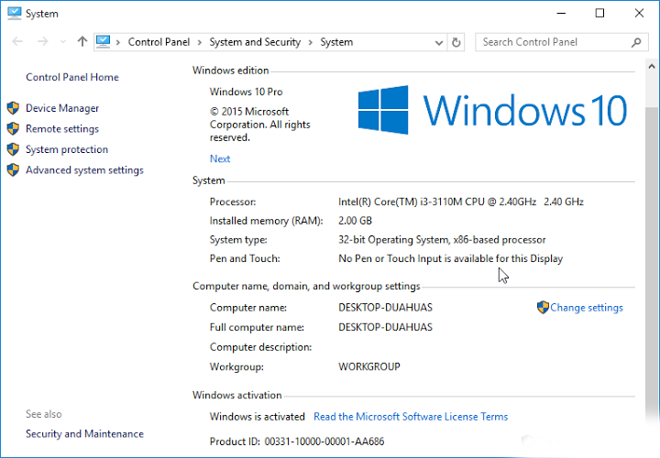This screenshot has height=458, width=660.
Task: Refresh the System page
Action: [x=456, y=42]
